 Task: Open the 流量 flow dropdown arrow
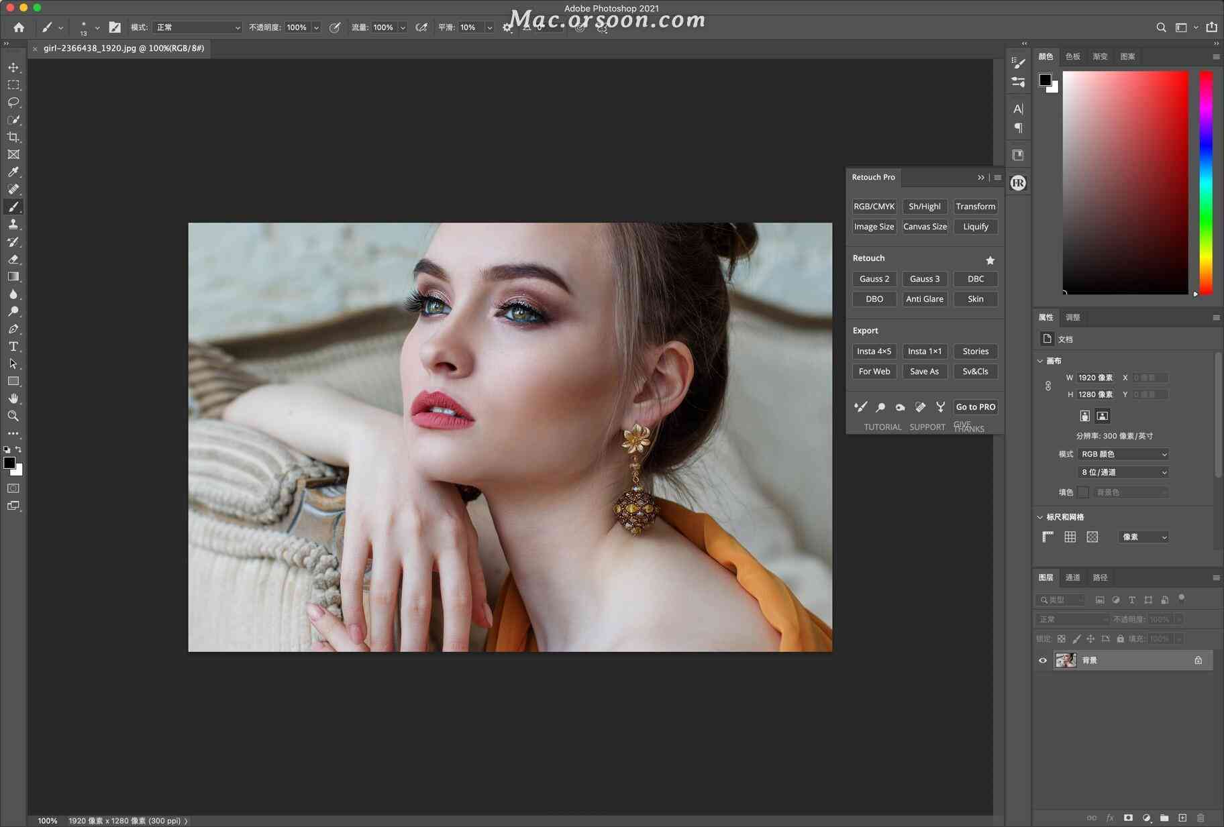[403, 27]
